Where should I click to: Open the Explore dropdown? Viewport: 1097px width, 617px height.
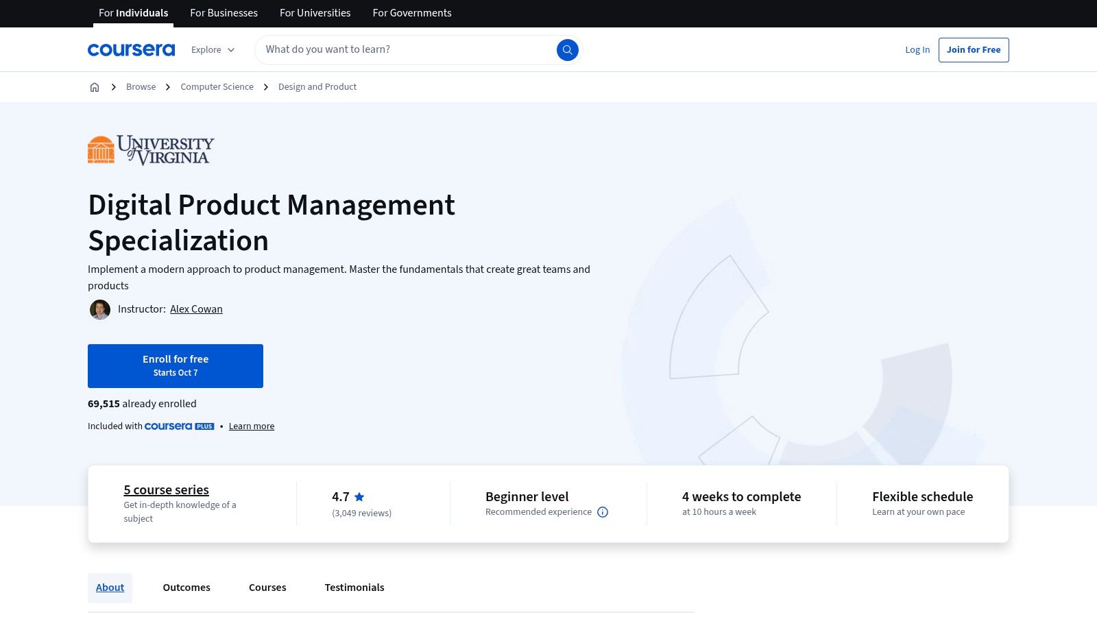pos(213,49)
